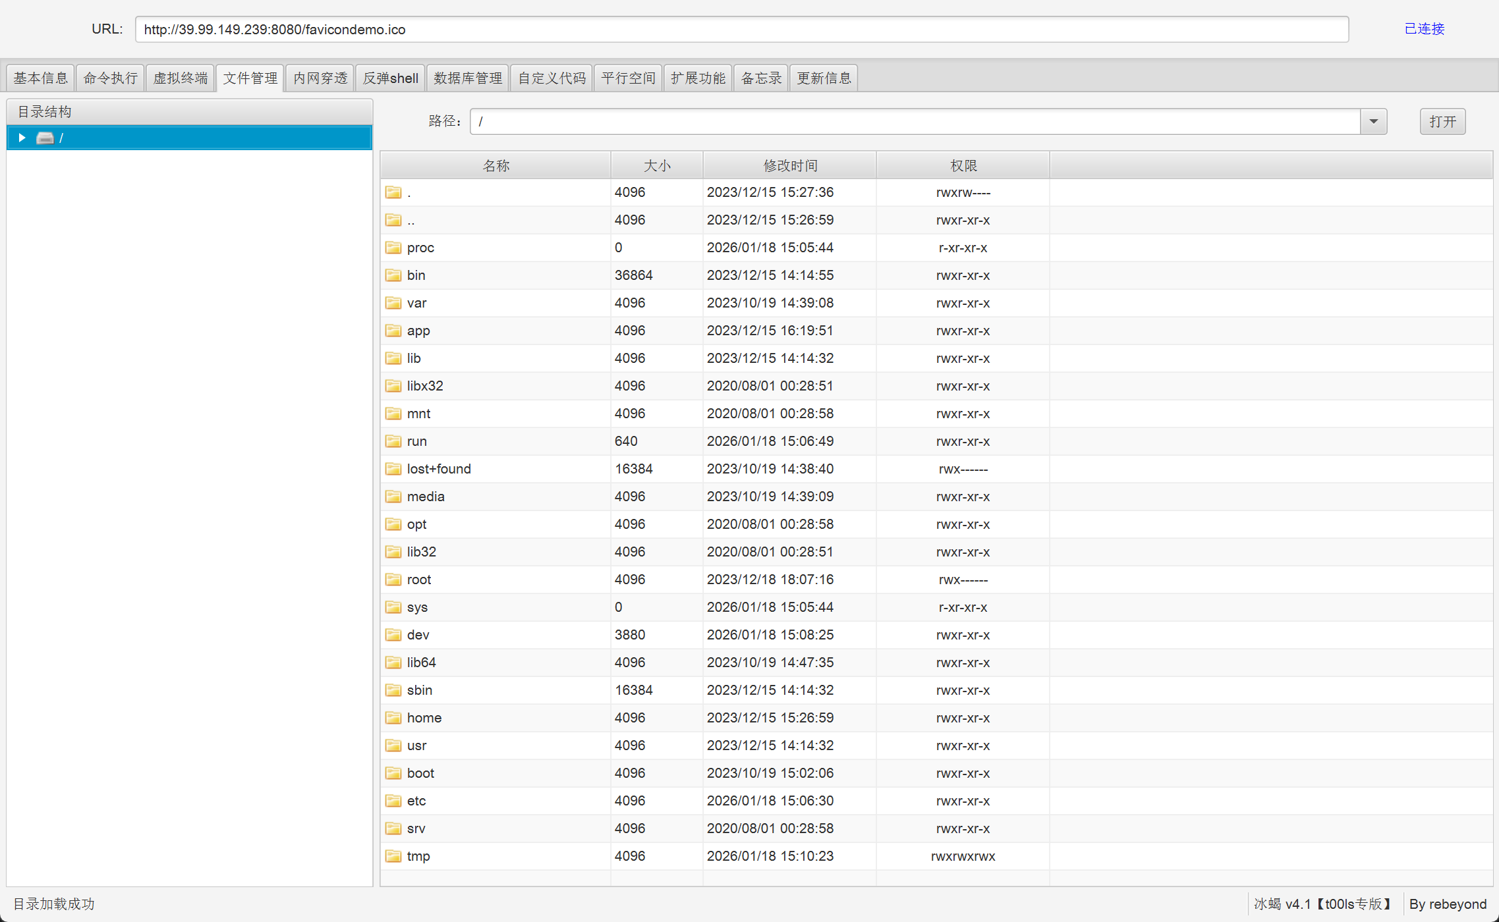
Task: Click the folder icon for root directory
Action: tap(393, 580)
